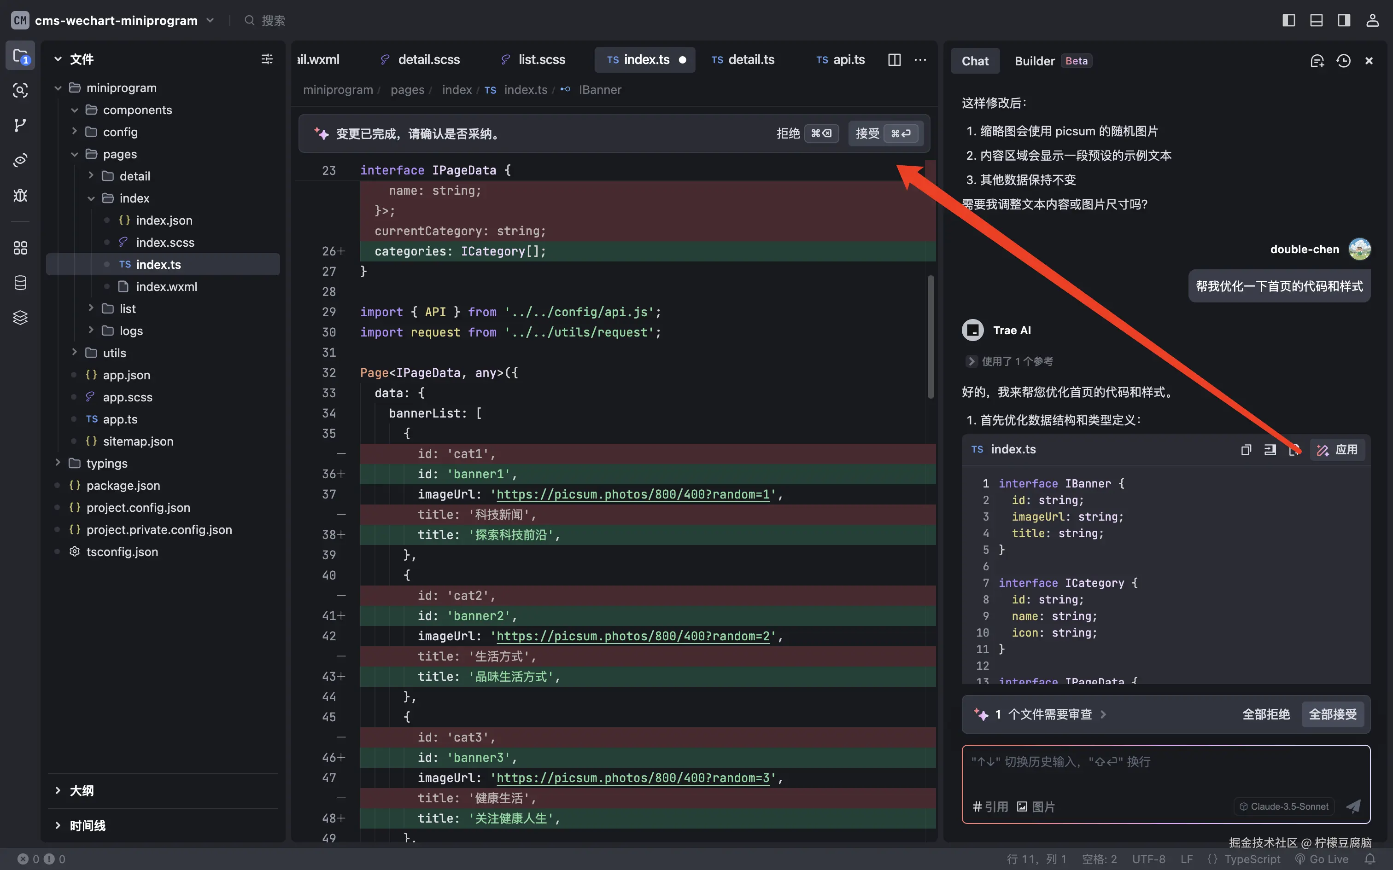The width and height of the screenshot is (1393, 870).
Task: Switch to the Builder tab
Action: tap(1035, 61)
